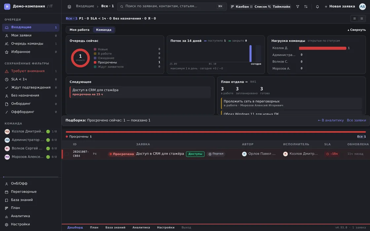370x231 pixels.
Task: Click the layers icon beside Входящие breadcrumb
Action: point(69,7)
